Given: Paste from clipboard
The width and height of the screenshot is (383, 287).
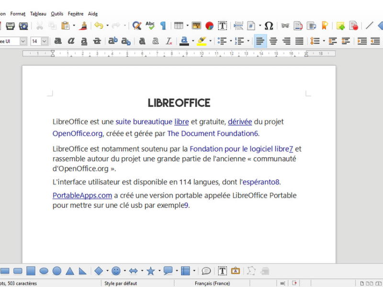Looking at the screenshot, I should tap(66, 26).
